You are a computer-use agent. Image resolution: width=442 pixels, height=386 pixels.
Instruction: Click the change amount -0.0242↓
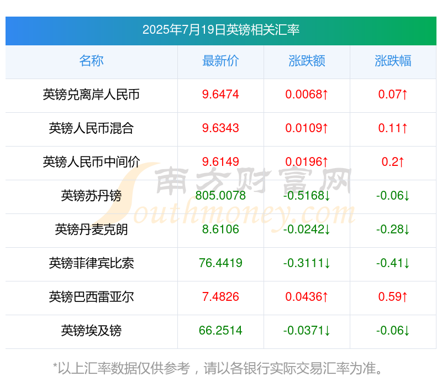pos(307,229)
